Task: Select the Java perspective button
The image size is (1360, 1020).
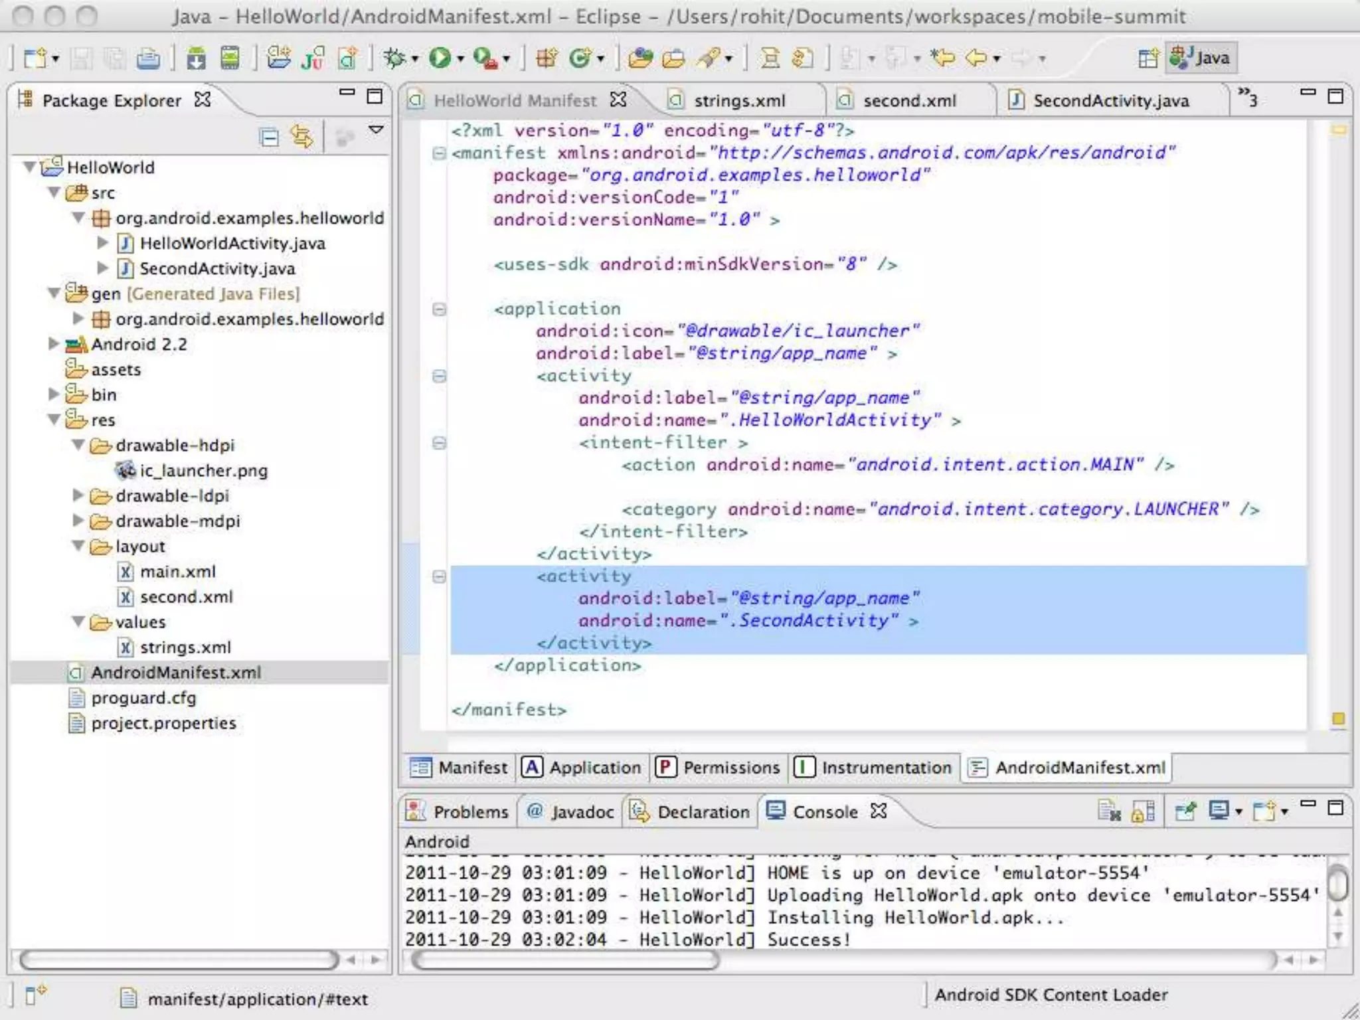Action: click(x=1201, y=58)
